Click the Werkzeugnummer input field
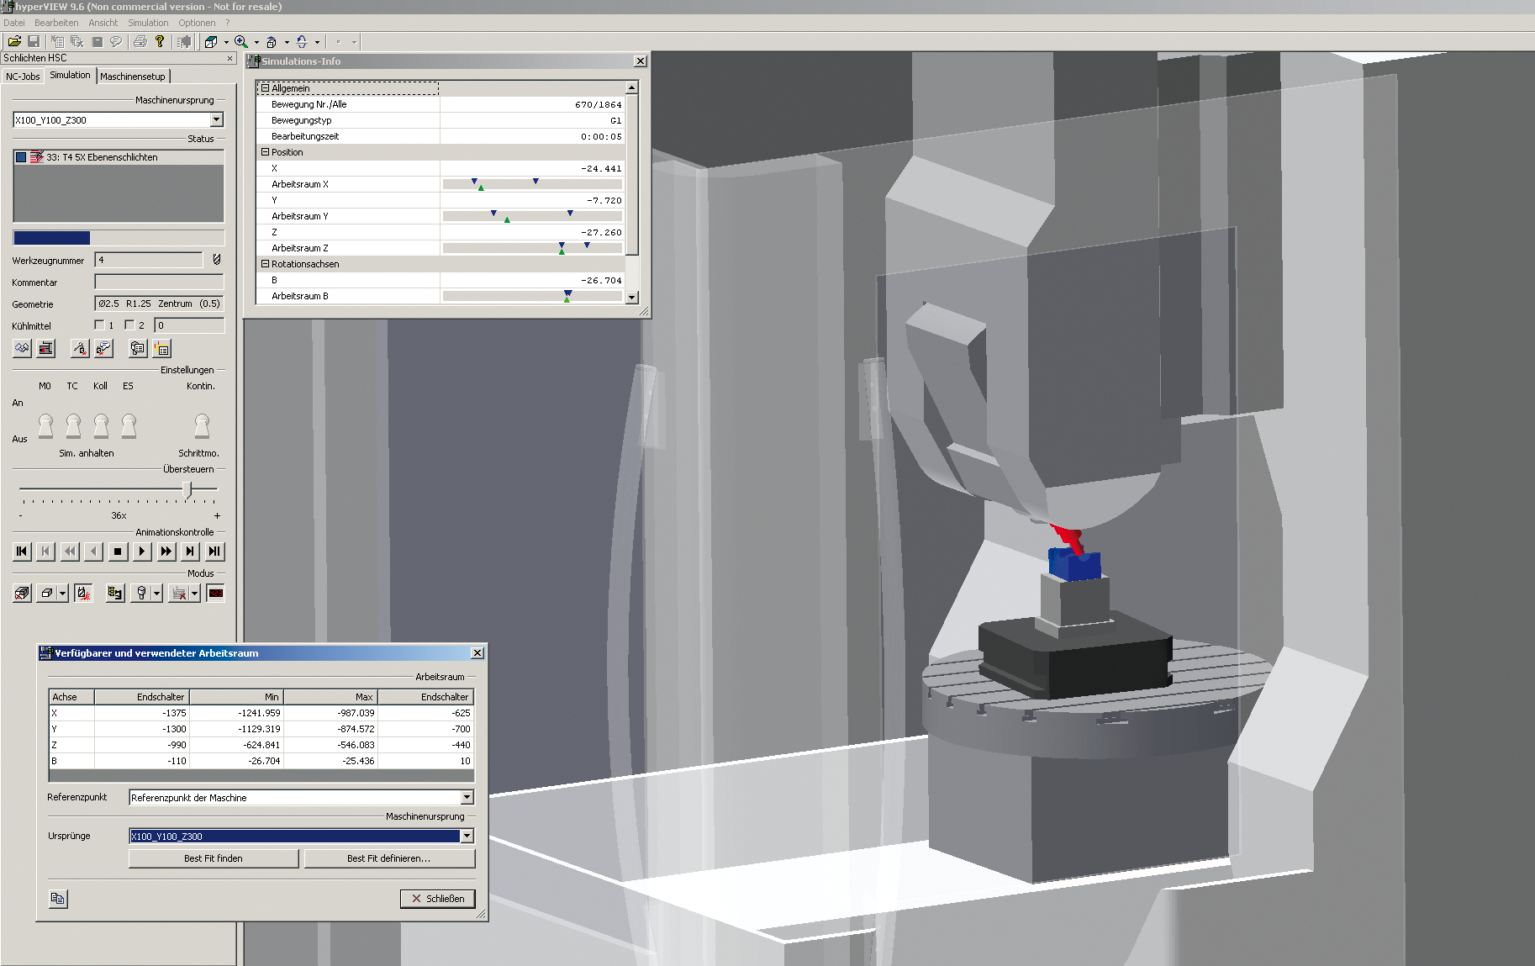Image resolution: width=1535 pixels, height=966 pixels. pos(149,260)
